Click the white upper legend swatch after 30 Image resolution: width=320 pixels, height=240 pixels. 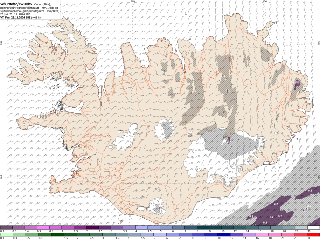tap(313, 228)
